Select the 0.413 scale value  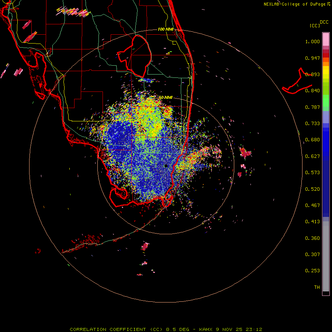click(x=312, y=222)
